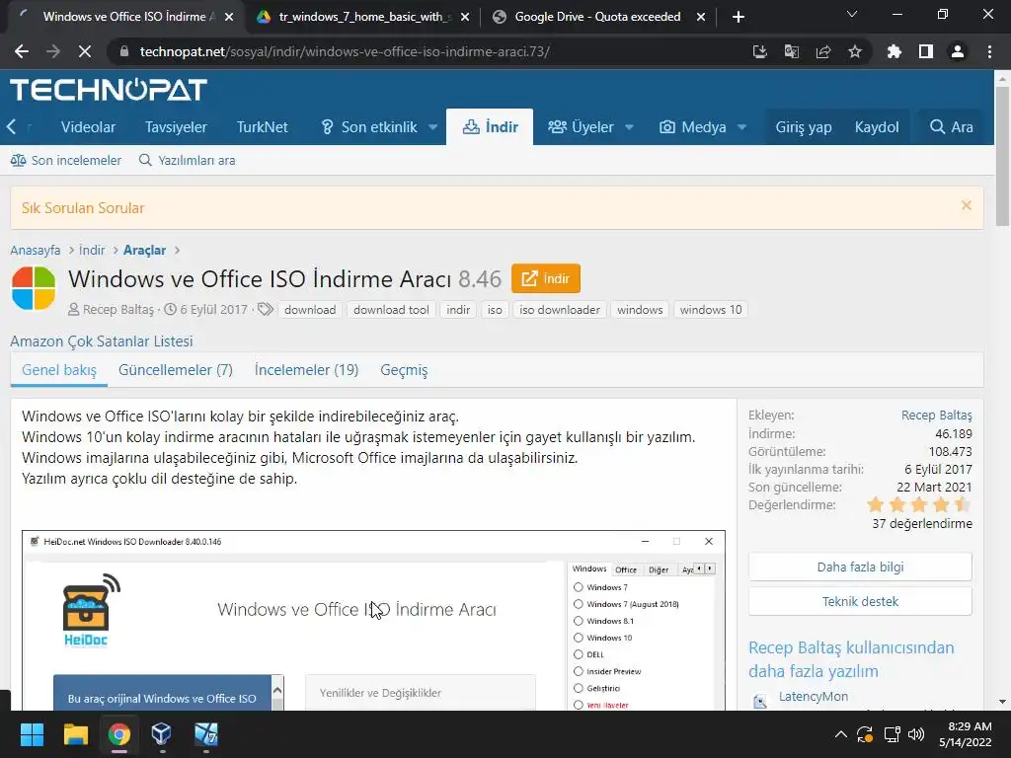Open Amazon Çok Satanlar Listesi link

tap(102, 341)
